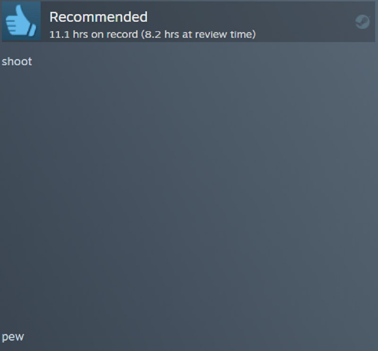Viewport: 378px width, 351px height.
Task: Click the word shoot in the review
Action: pos(17,62)
